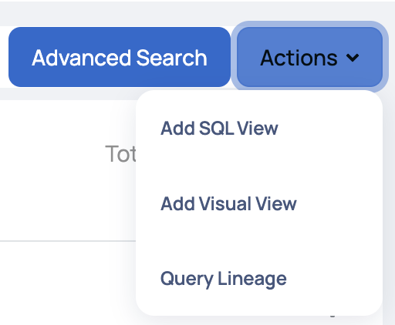Click the focused Actions button outline
395x325 pixels.
point(309,57)
